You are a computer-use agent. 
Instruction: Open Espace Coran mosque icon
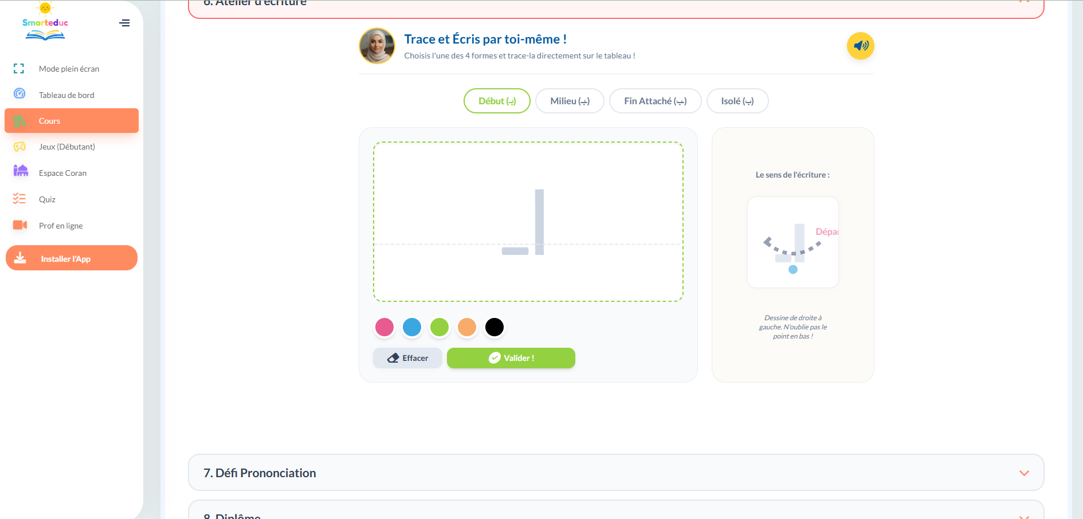pos(21,171)
